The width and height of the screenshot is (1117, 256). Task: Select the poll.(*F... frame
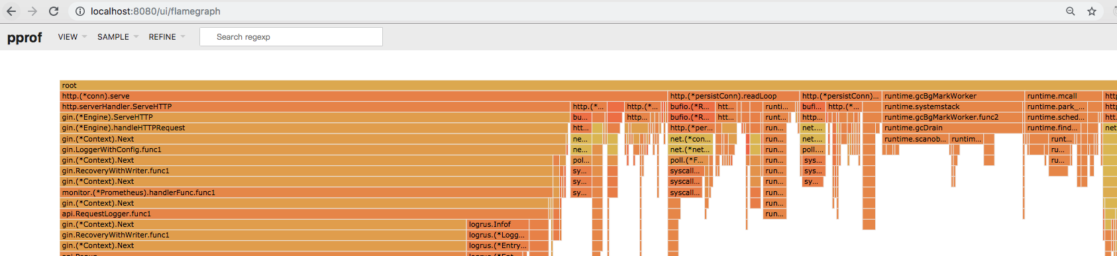tap(687, 160)
